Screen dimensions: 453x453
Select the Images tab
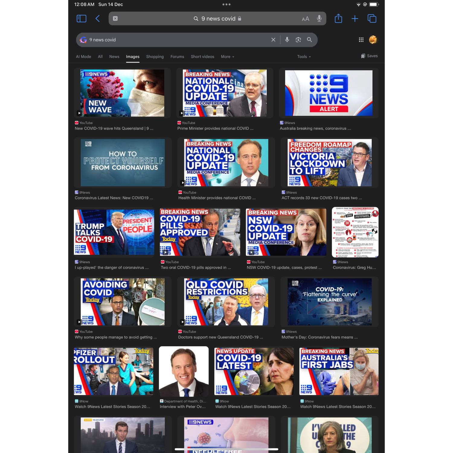133,56
